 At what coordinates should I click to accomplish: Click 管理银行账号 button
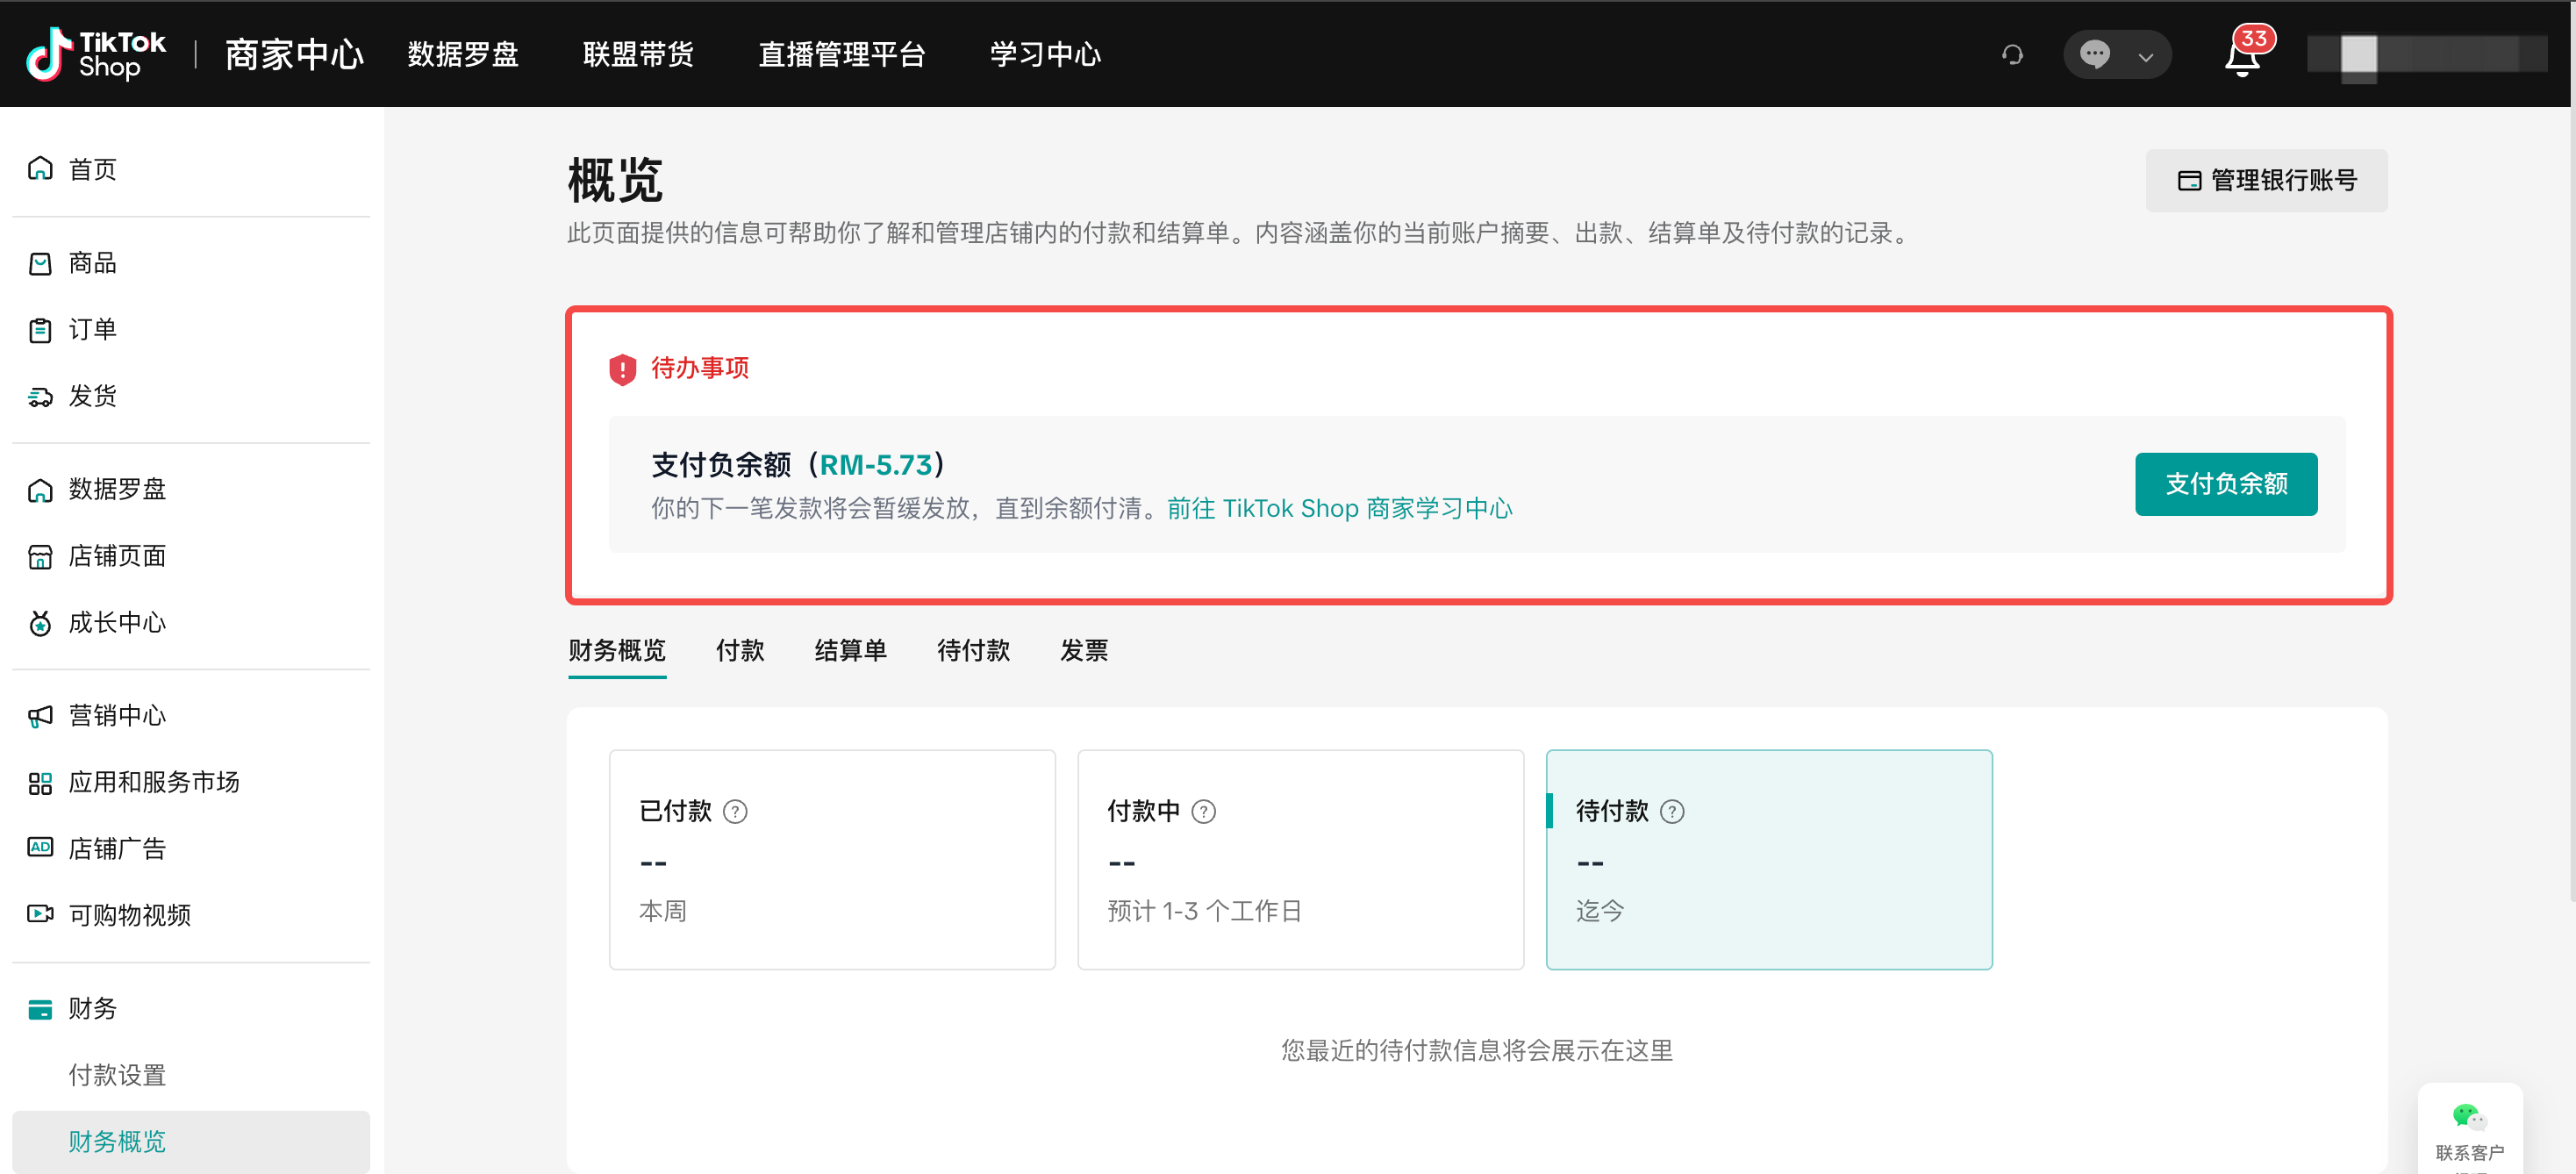[x=2266, y=180]
